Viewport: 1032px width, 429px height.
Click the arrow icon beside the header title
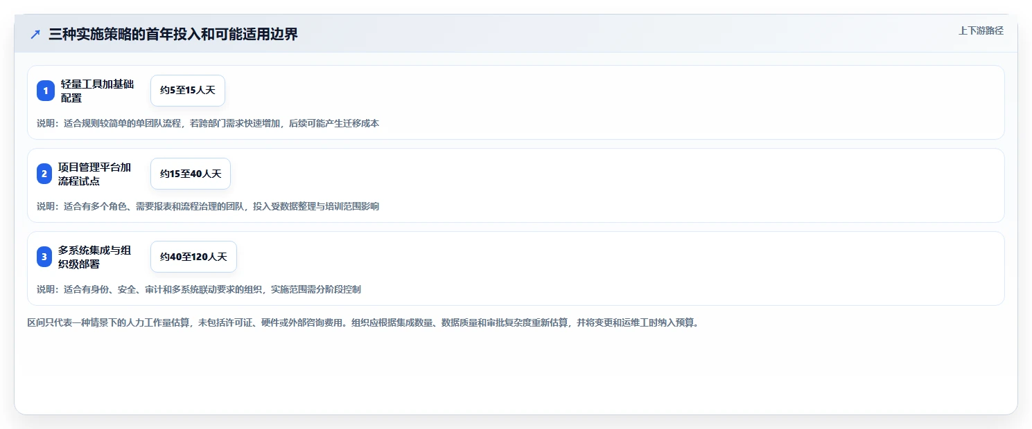coord(35,34)
